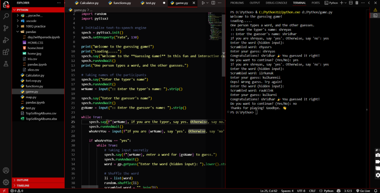380x193 pixels.
Task: Open the Run and Debug view
Action: 6,40
